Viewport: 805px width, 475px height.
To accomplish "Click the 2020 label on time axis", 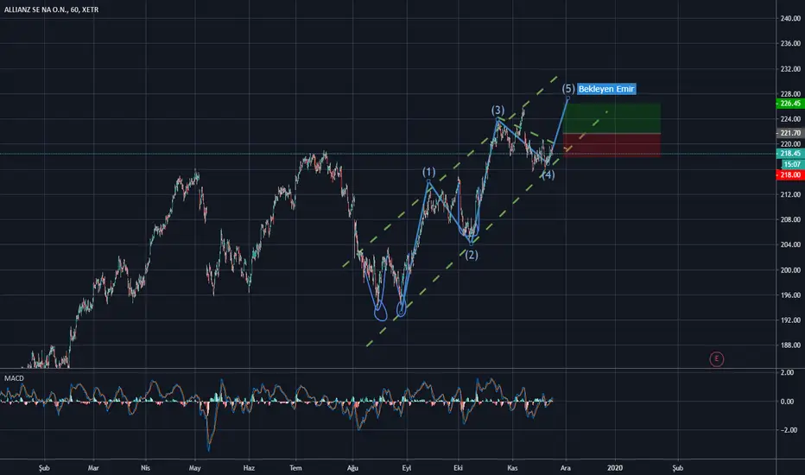I will pos(614,468).
